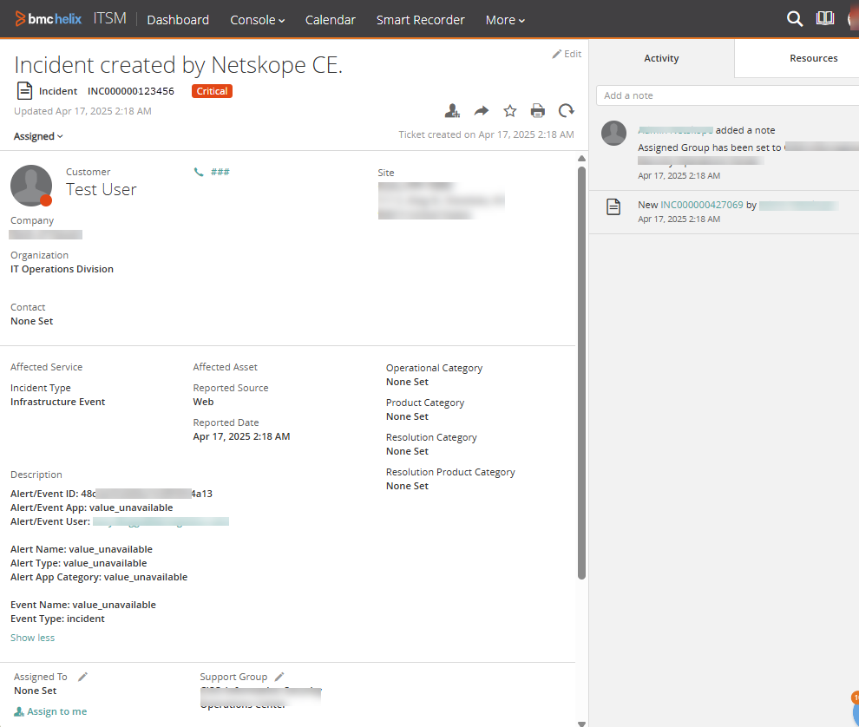This screenshot has width=859, height=727.
Task: Click the ### phone number link
Action: 220,172
